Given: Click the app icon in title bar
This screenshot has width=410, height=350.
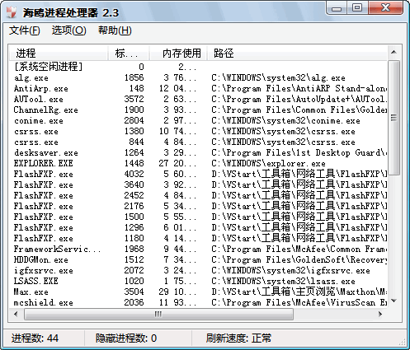Looking at the screenshot, I should pos(12,12).
